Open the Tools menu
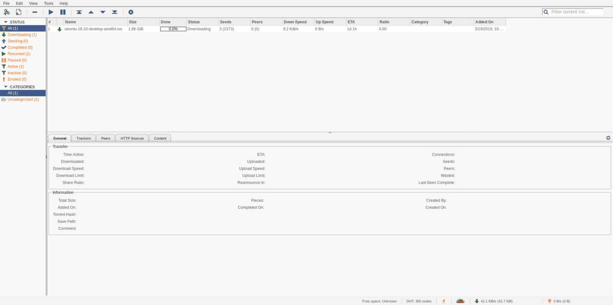 pos(48,3)
